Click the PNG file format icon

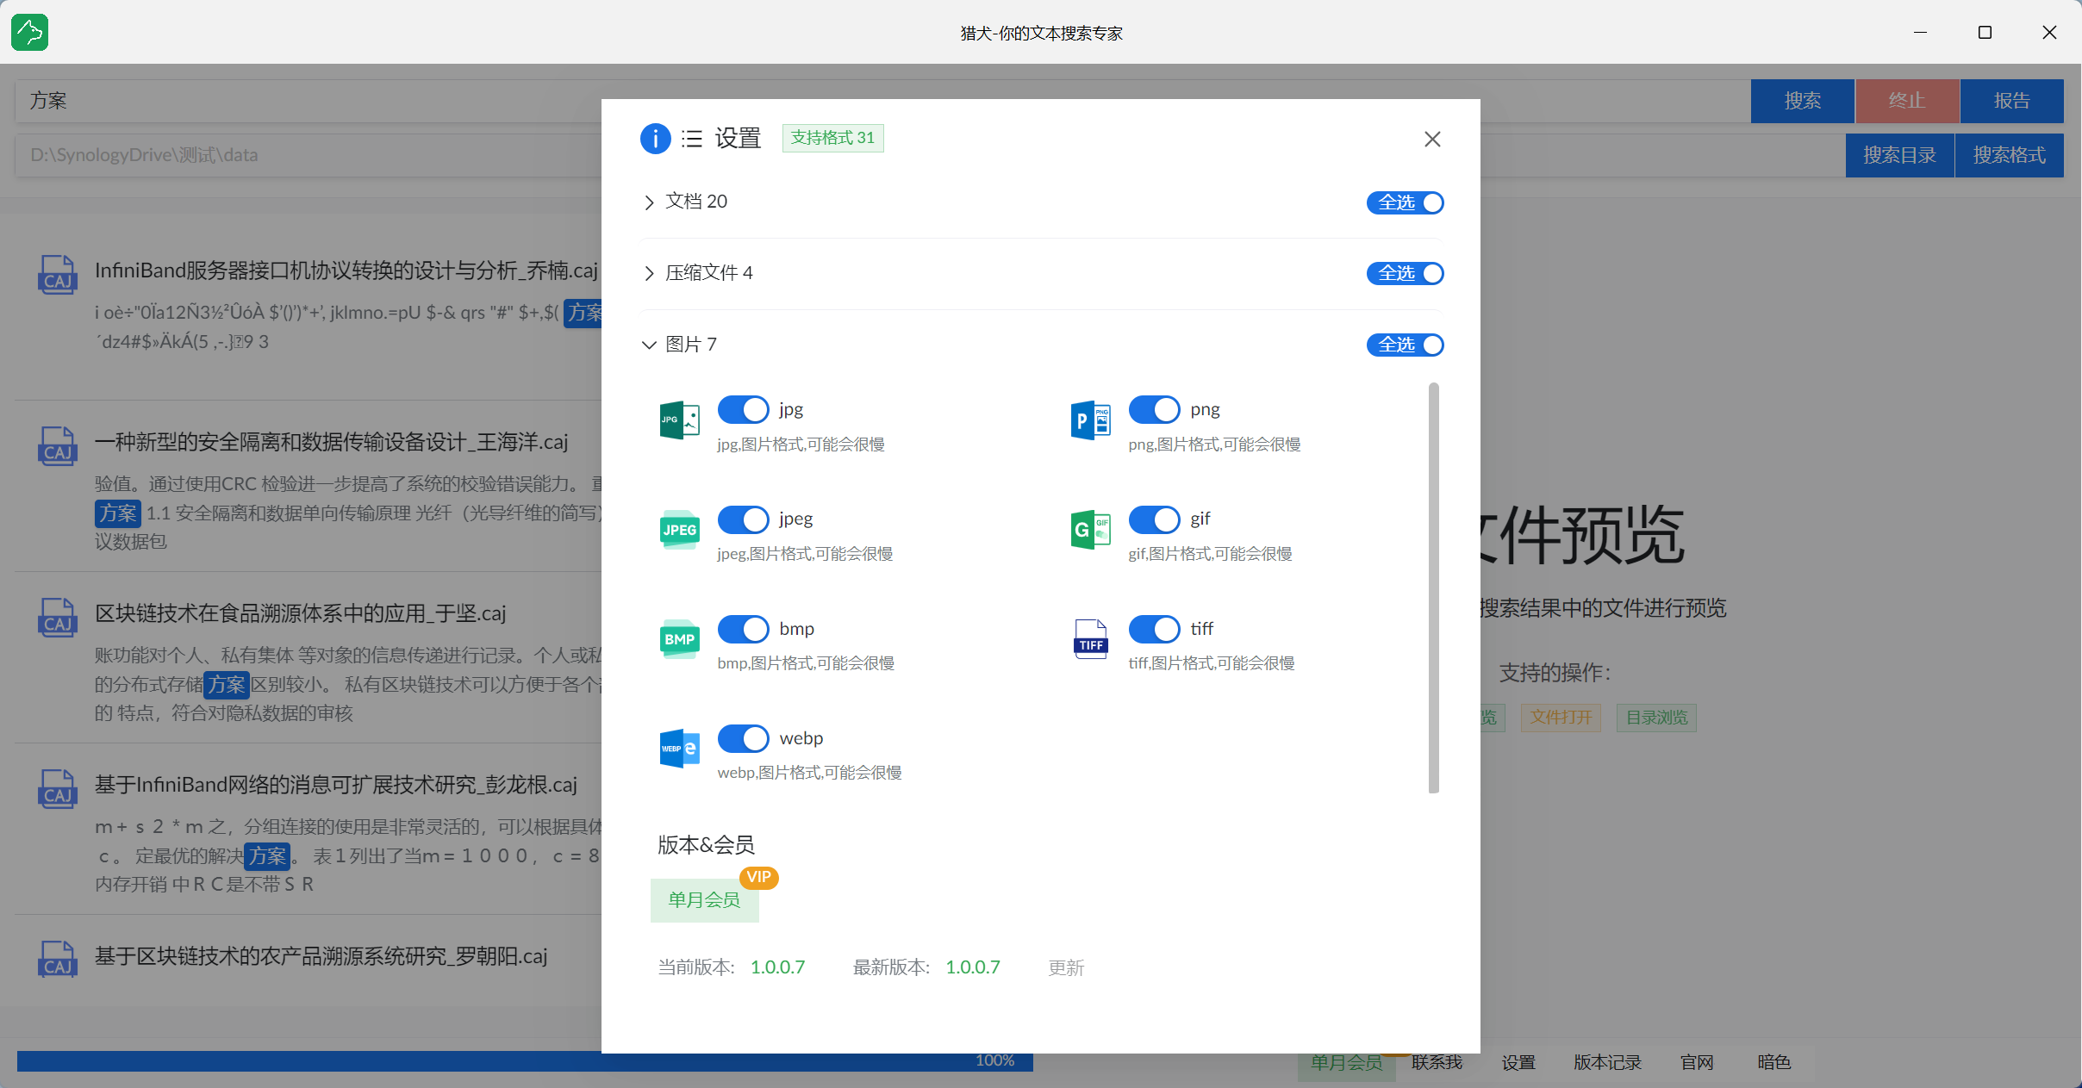coord(1090,420)
